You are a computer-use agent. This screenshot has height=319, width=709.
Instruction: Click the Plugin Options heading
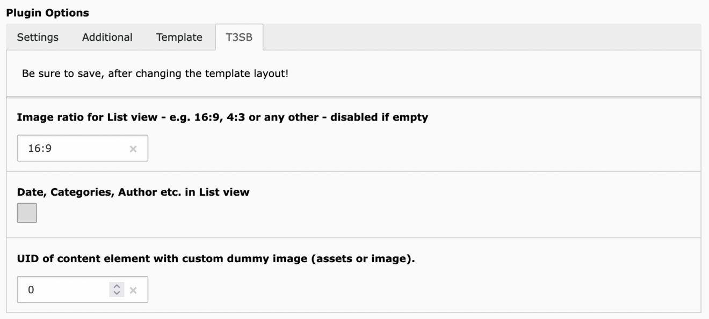pyautogui.click(x=47, y=12)
